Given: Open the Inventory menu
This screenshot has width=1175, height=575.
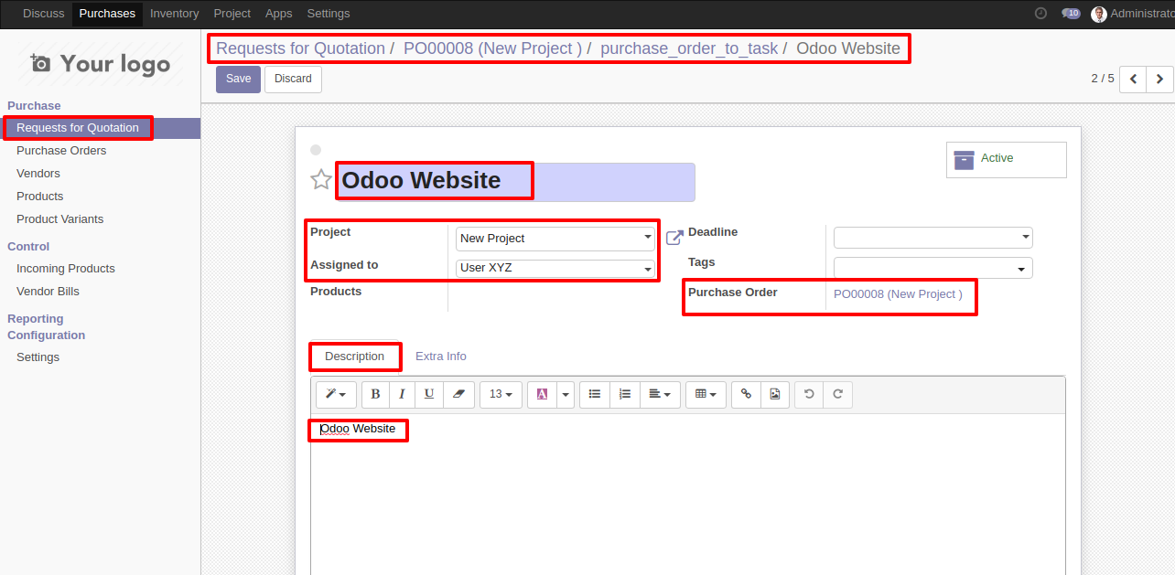Looking at the screenshot, I should [174, 14].
